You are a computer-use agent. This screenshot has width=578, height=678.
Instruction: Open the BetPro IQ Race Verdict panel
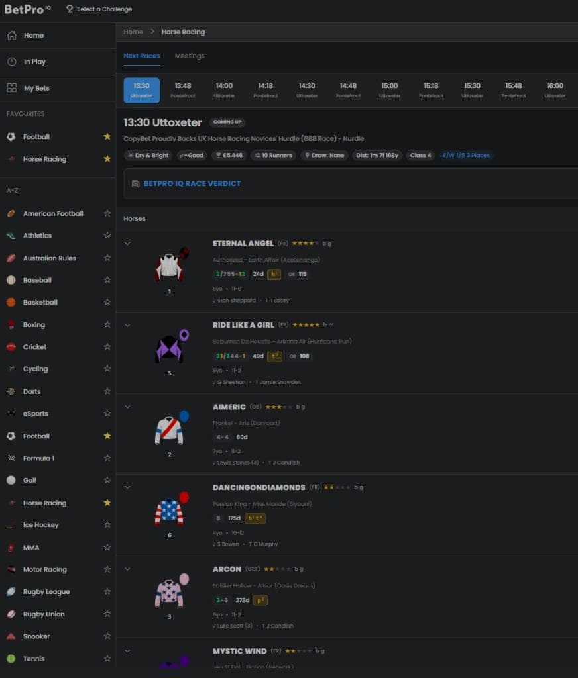point(351,184)
